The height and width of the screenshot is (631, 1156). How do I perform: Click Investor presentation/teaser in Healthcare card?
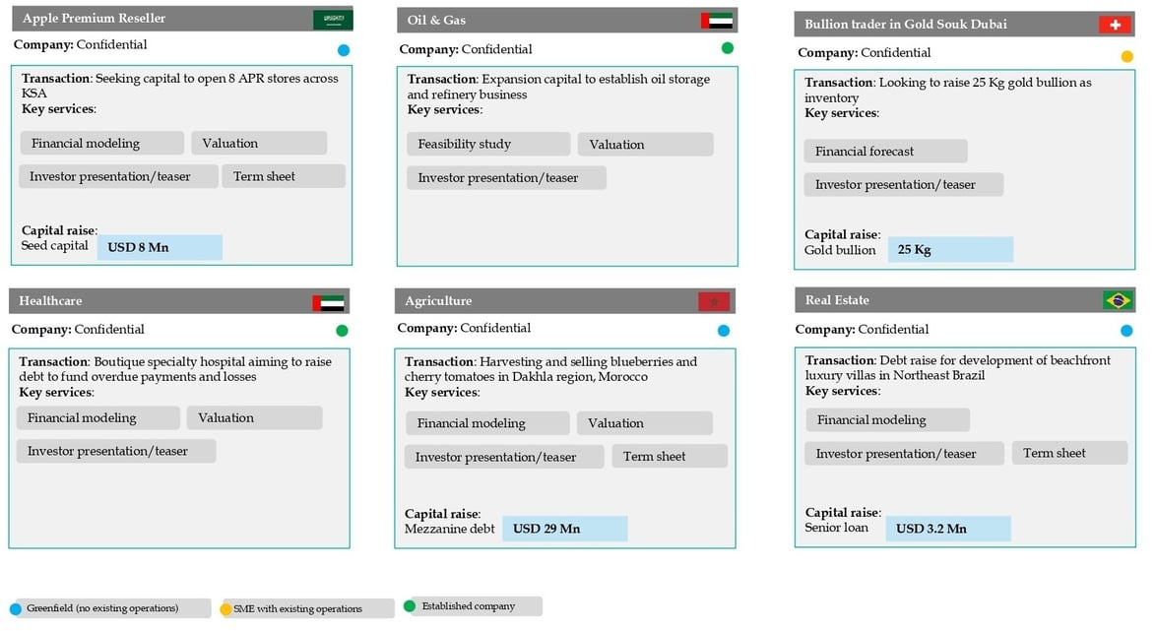point(116,451)
